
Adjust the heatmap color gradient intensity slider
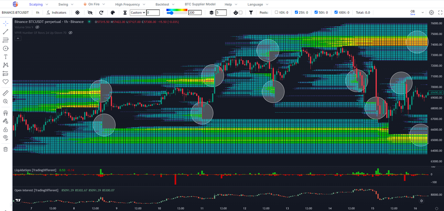pyautogui.click(x=177, y=13)
